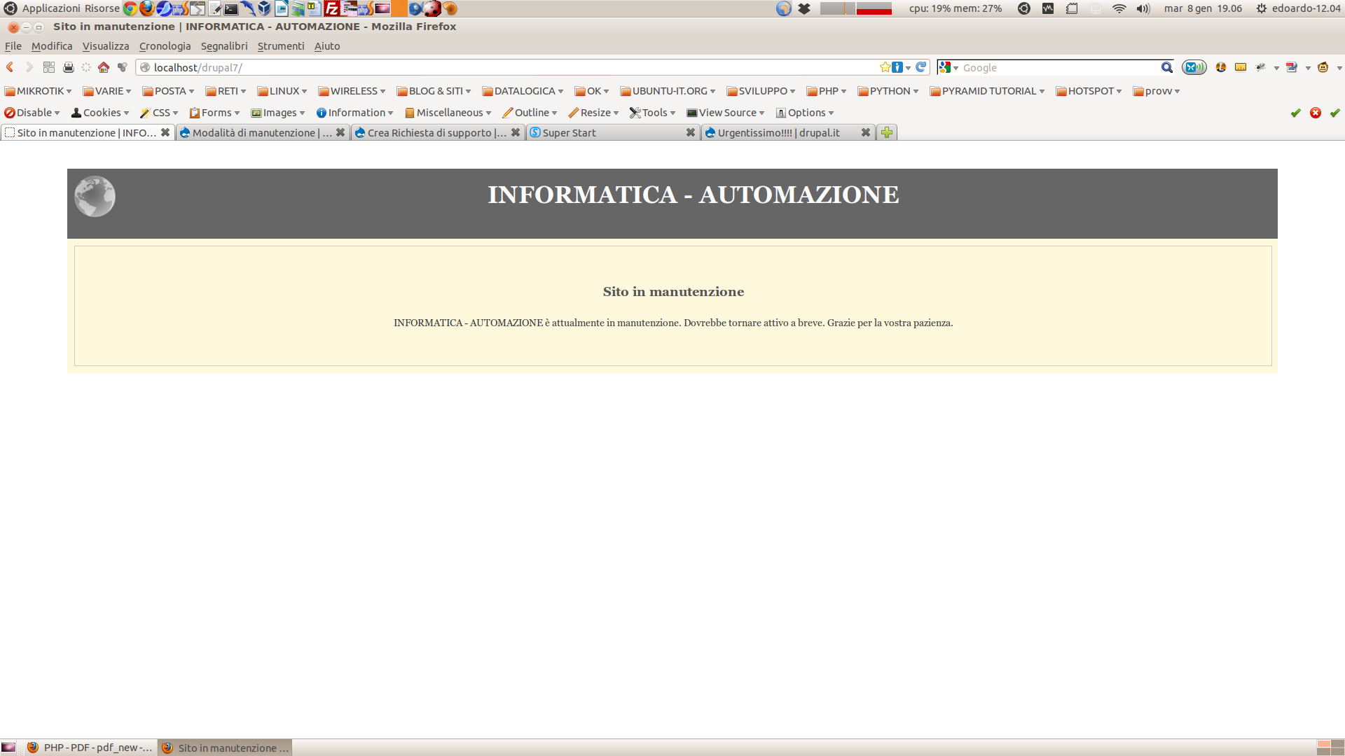Open the CSS dropdown in Web Developer toolbar

(x=159, y=113)
